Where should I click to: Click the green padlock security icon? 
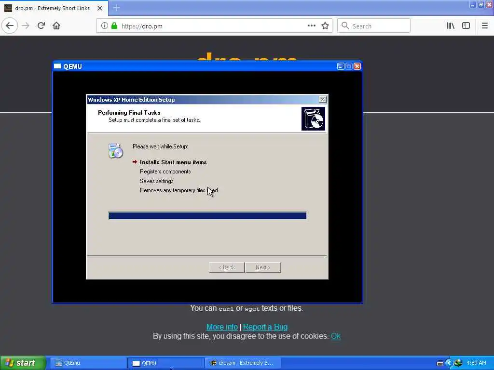114,26
